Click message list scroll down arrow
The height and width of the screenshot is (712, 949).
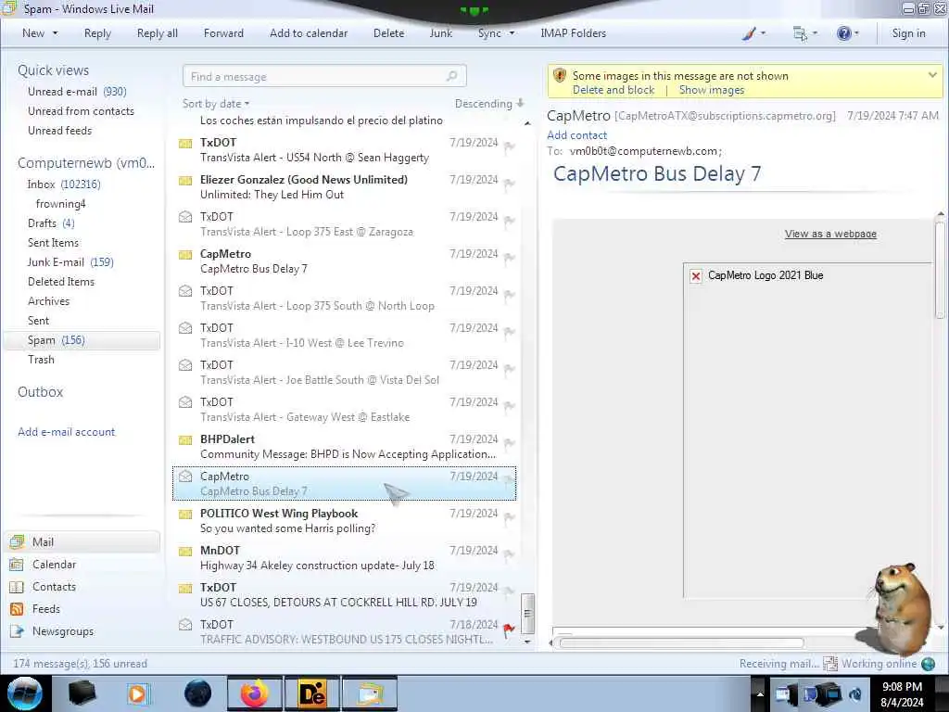527,642
